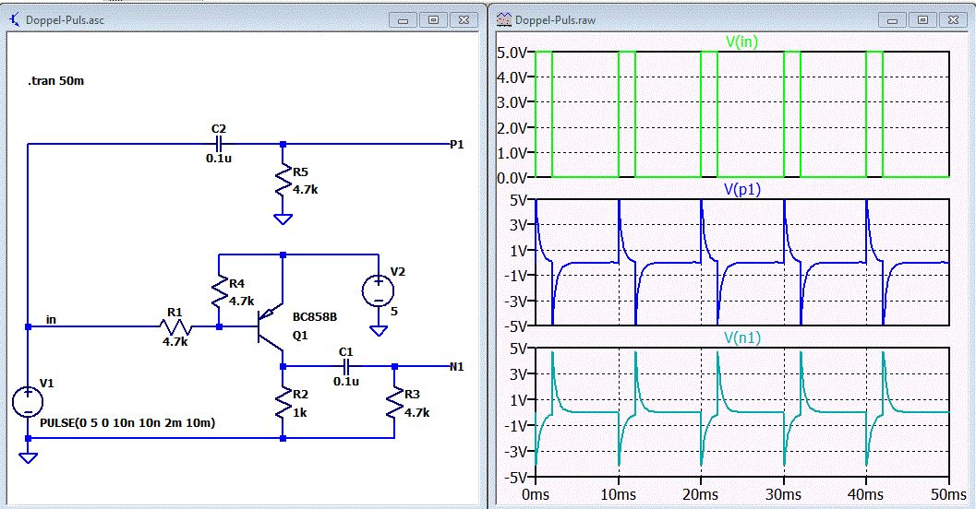Click the R2 1k resistor symbol

click(x=283, y=403)
